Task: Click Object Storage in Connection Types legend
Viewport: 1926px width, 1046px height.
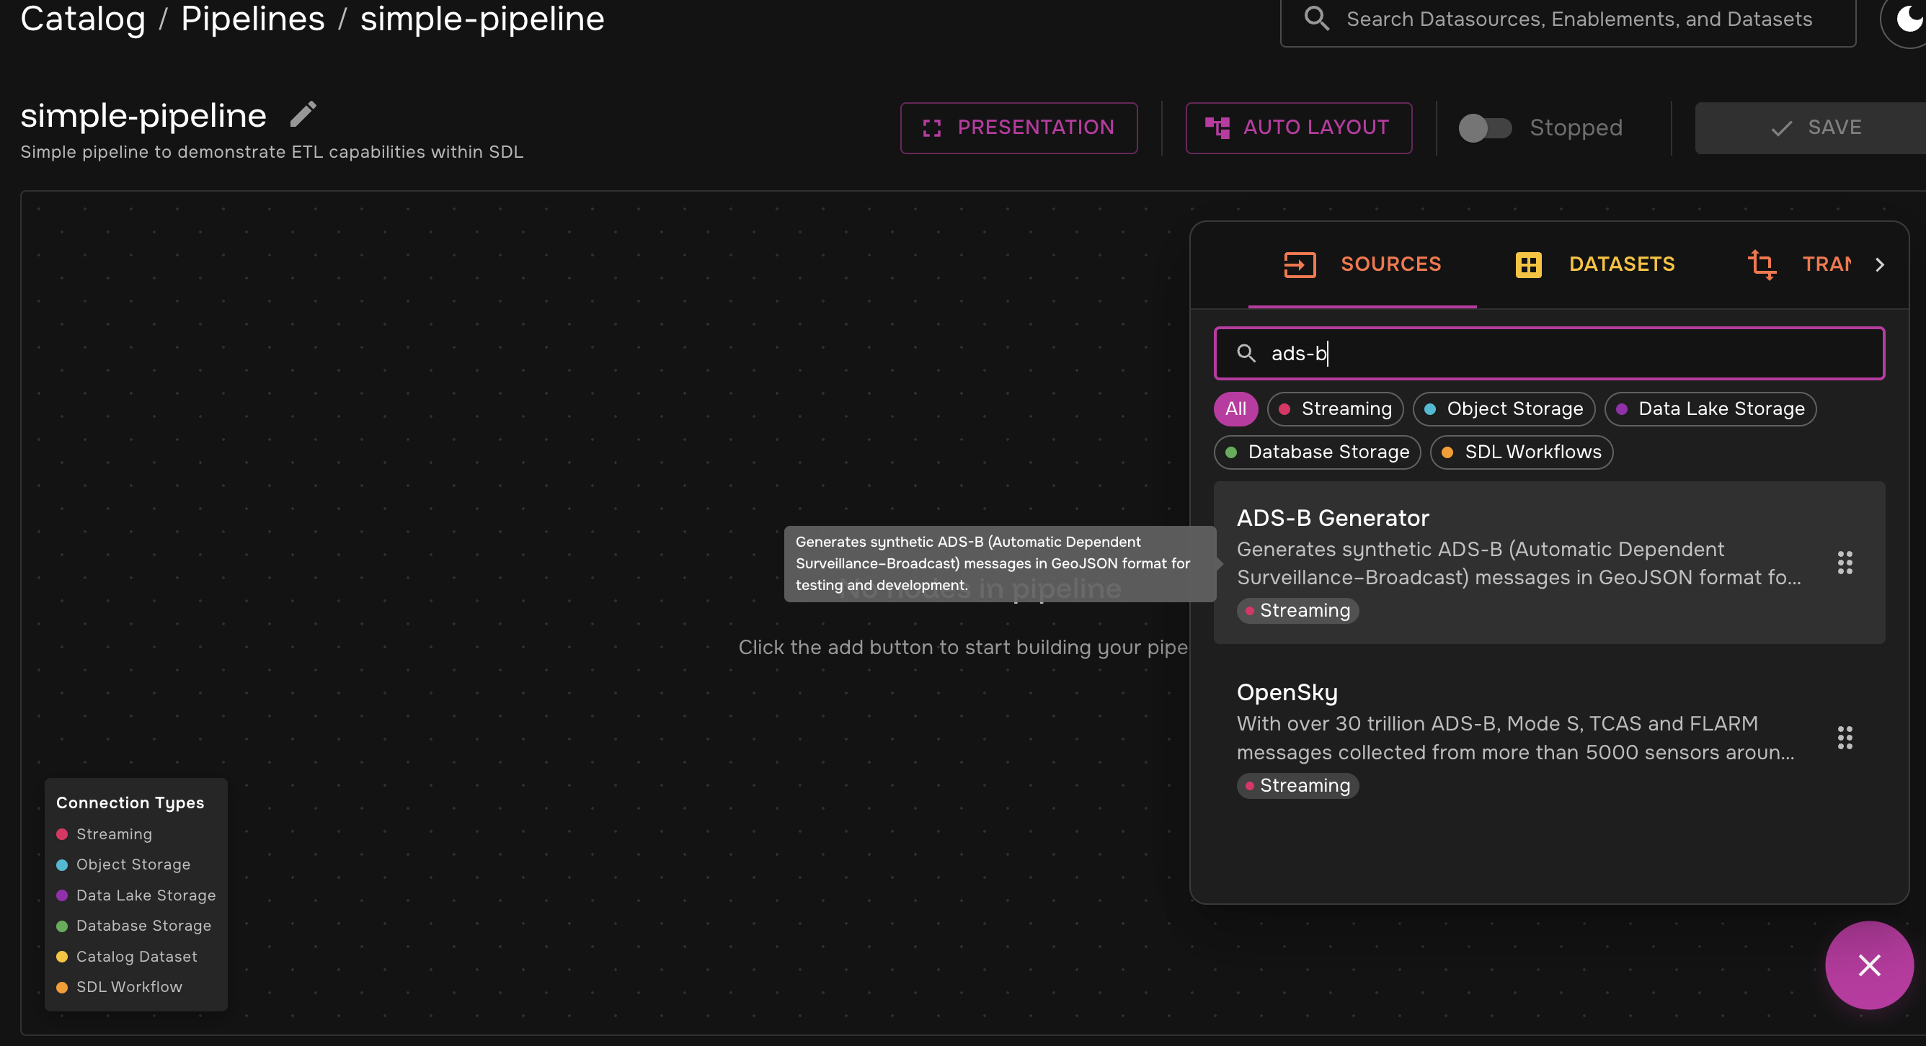Action: pos(123,864)
